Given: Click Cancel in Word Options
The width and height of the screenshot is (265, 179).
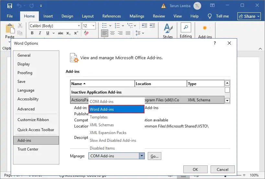Looking at the screenshot, I should (x=223, y=169).
